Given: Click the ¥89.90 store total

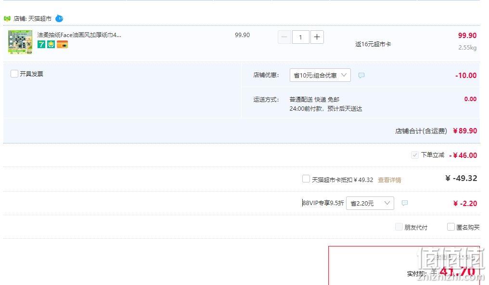Looking at the screenshot, I should [465, 131].
